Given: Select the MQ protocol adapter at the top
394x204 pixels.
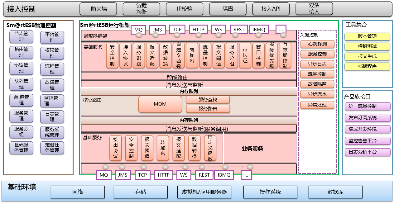Looking at the screenshot, I should tap(138, 30).
